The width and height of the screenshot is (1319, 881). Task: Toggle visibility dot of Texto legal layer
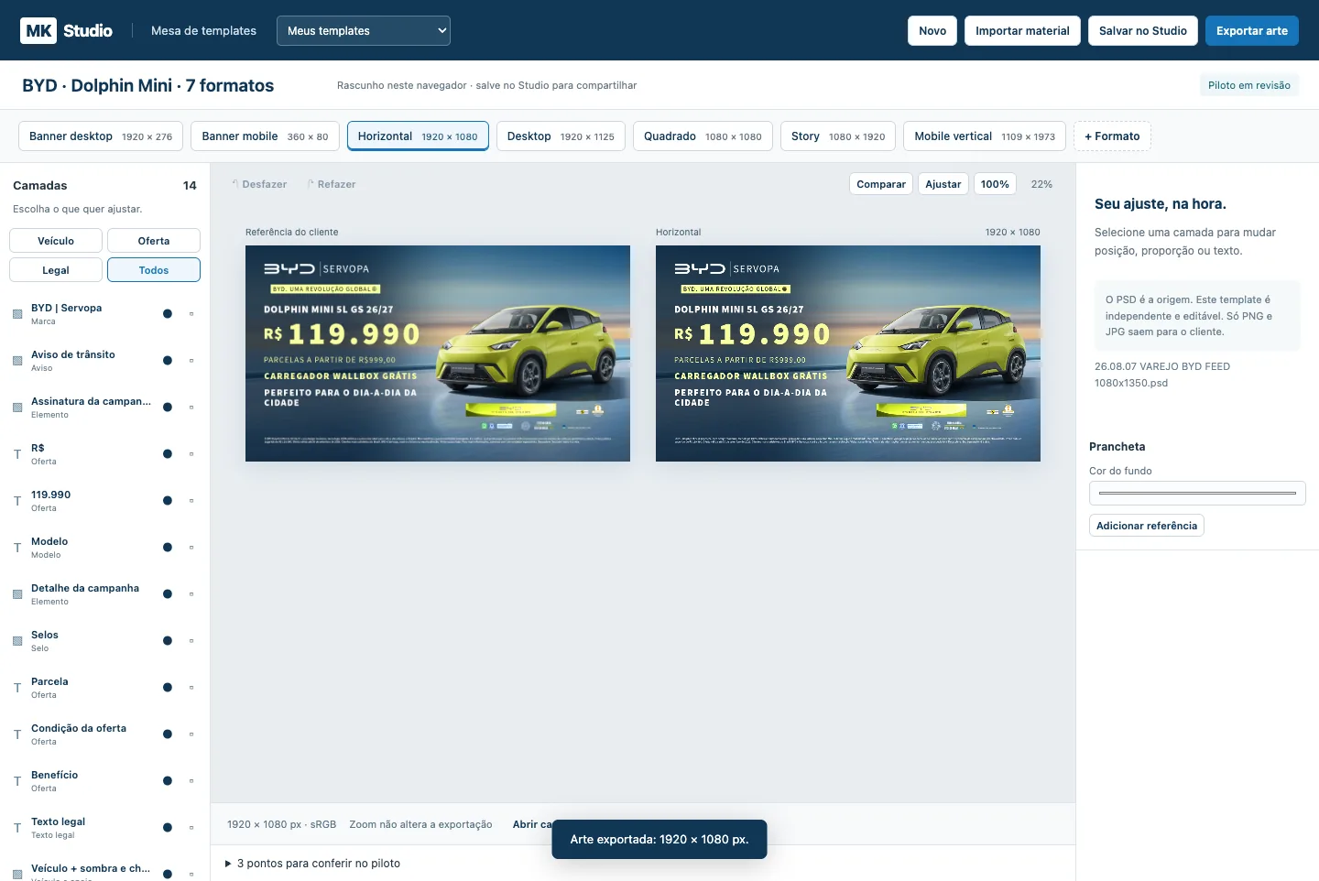click(168, 828)
